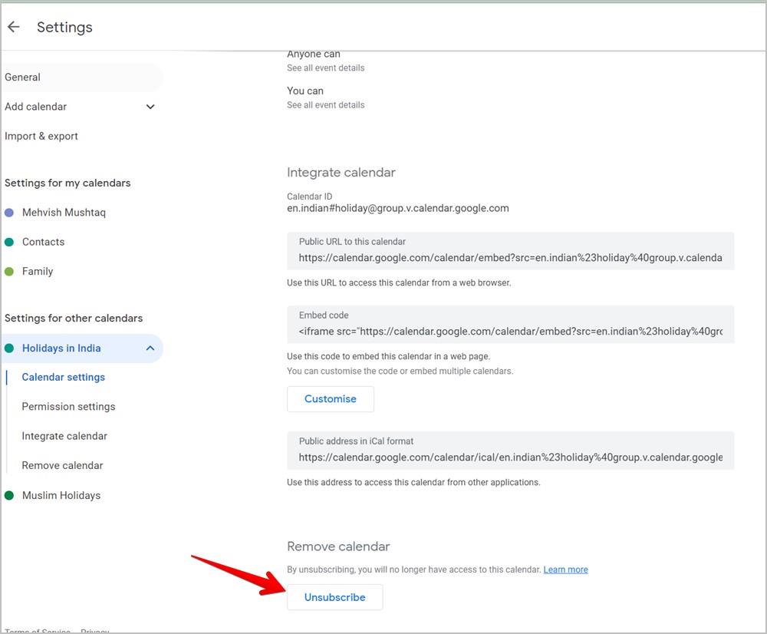
Task: Open the General settings section
Action: point(82,78)
